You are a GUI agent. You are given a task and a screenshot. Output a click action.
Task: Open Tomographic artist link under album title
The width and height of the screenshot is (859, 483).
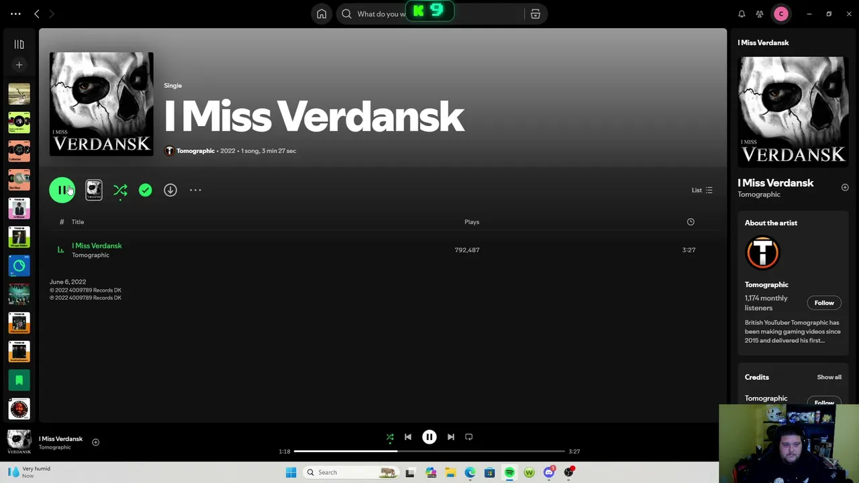pyautogui.click(x=195, y=151)
